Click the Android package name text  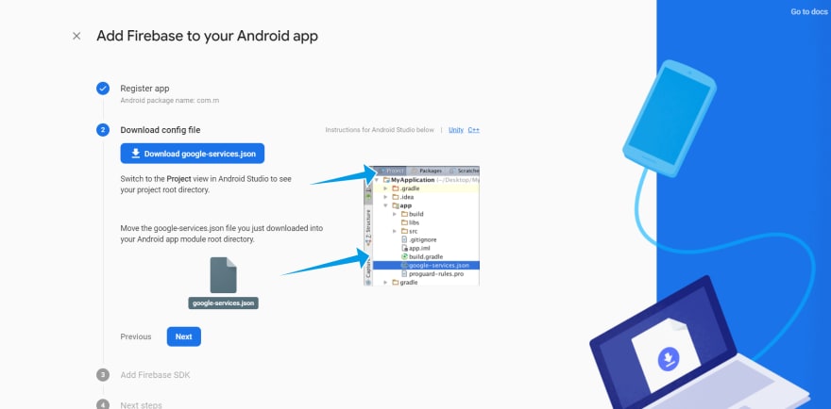170,100
